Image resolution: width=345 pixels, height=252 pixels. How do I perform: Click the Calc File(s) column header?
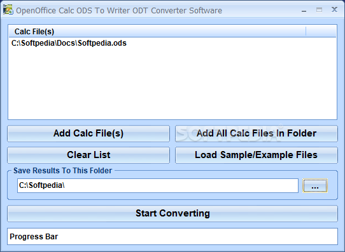point(157,32)
